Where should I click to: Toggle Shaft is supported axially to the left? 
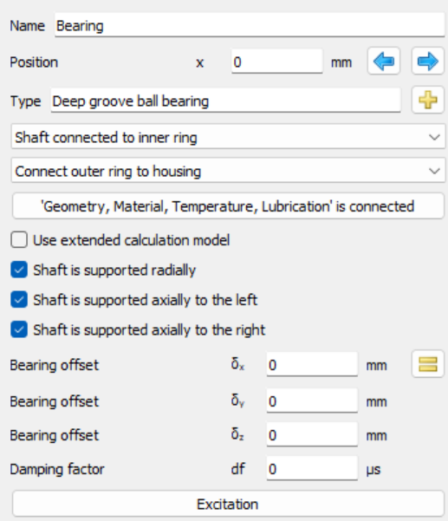tap(19, 300)
